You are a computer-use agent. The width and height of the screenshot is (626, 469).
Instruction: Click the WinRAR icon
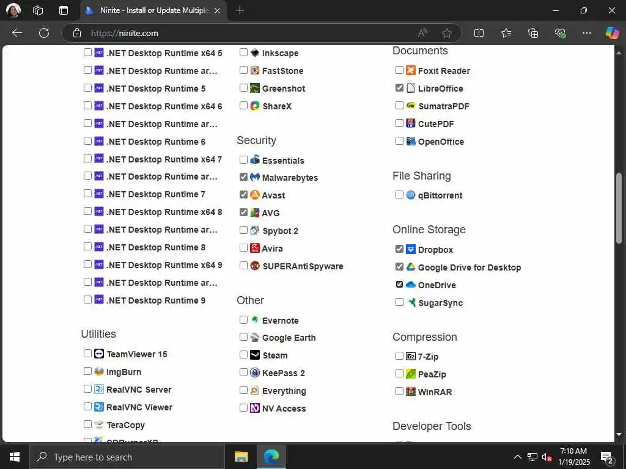[411, 391]
